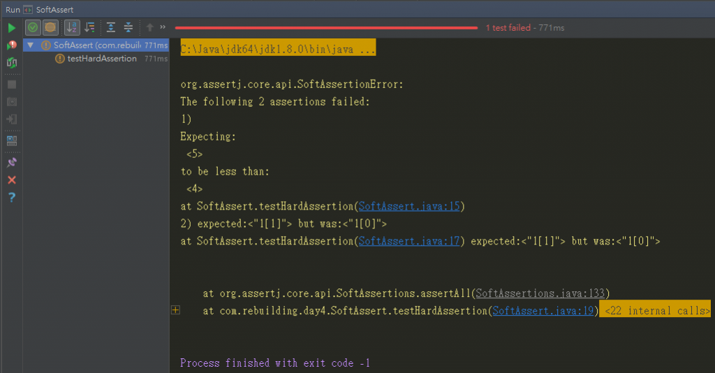Close the run panel with red X
The image size is (715, 373).
[12, 180]
